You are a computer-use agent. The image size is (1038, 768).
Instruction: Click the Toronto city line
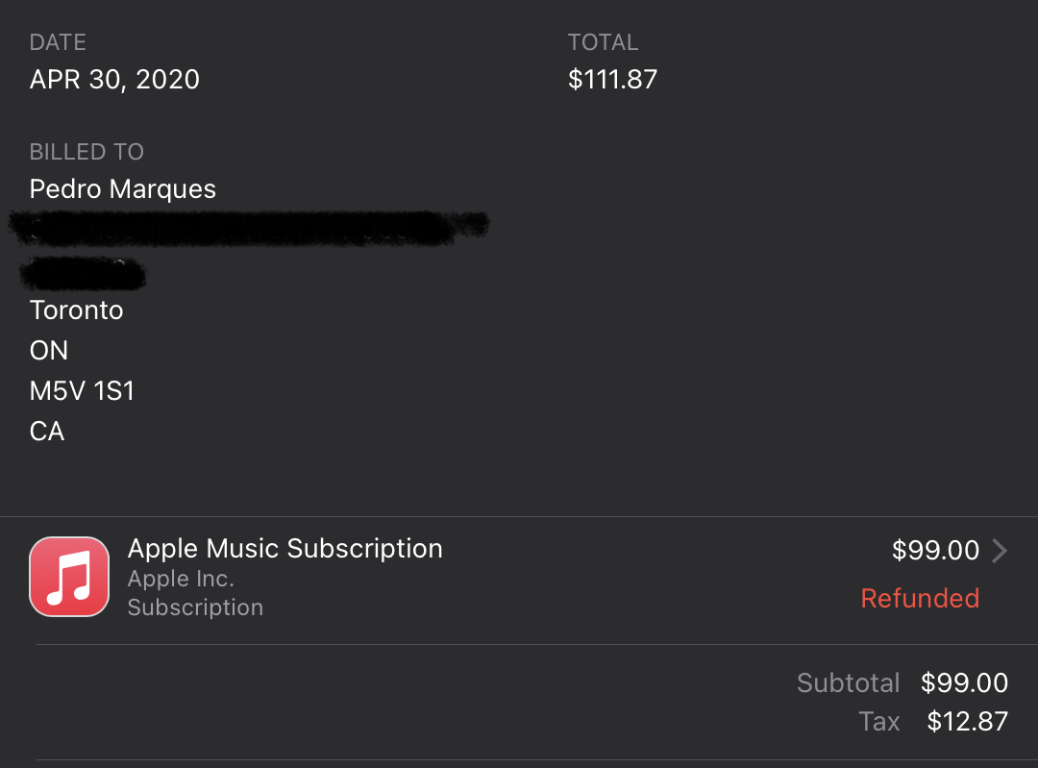tap(77, 310)
